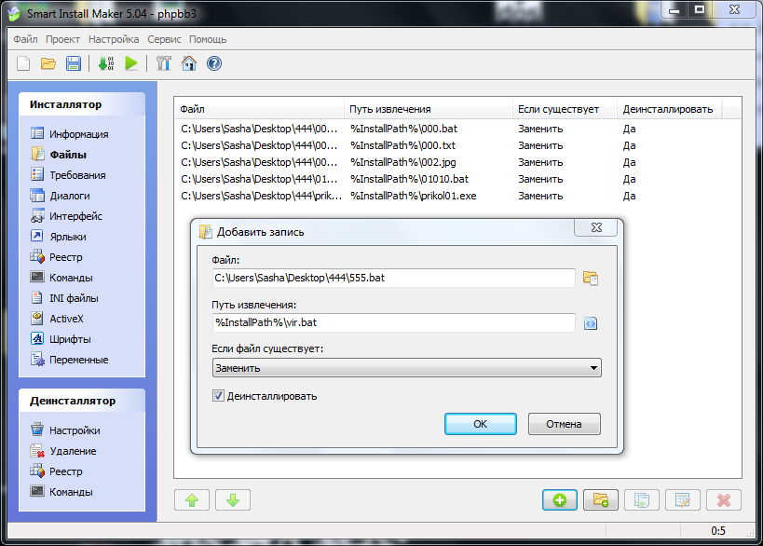This screenshot has width=763, height=546.
Task: Sort by the Путь извлечения column header
Action: [x=429, y=109]
